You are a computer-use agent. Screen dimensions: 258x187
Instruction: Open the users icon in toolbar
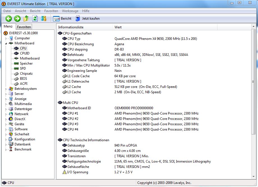click(x=44, y=19)
